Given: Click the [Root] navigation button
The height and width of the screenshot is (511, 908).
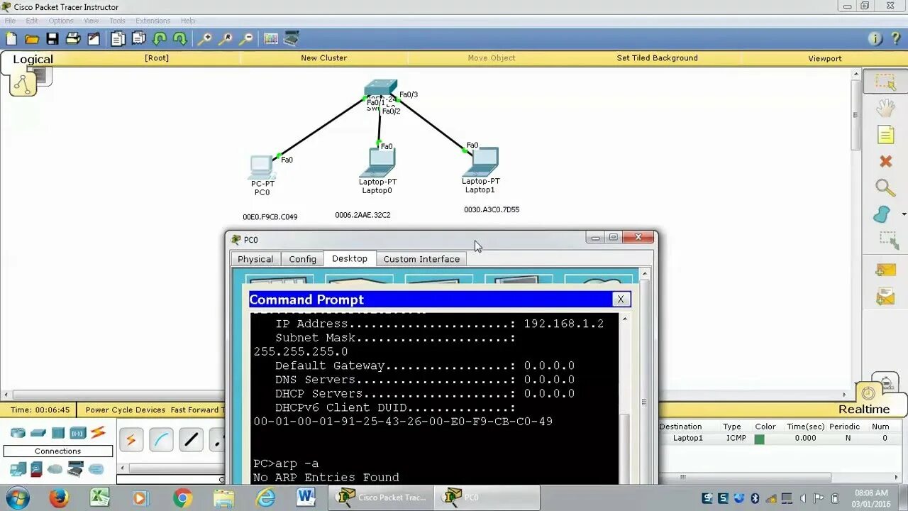Looking at the screenshot, I should pyautogui.click(x=157, y=58).
